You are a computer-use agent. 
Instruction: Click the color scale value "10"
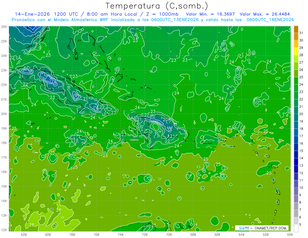[x=301, y=188]
